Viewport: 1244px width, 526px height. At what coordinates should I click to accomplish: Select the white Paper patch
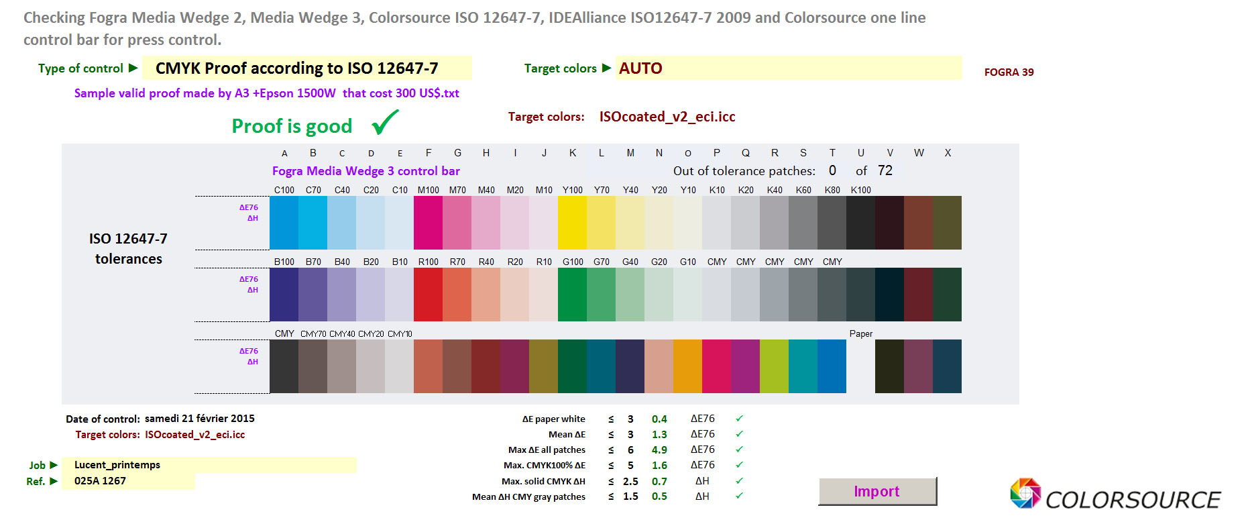coord(860,366)
